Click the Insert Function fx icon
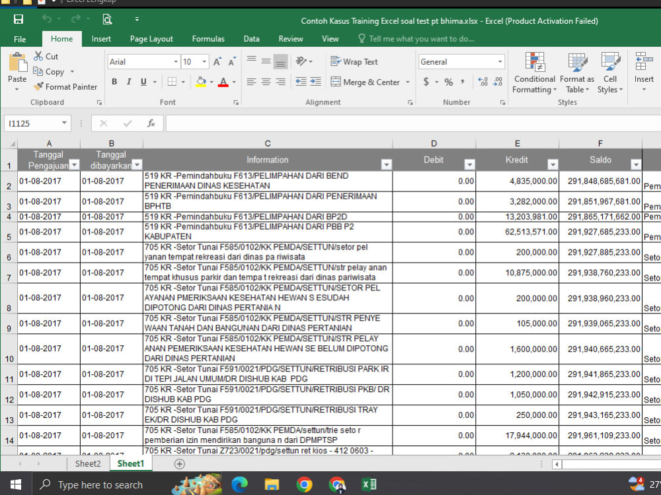 [x=151, y=123]
